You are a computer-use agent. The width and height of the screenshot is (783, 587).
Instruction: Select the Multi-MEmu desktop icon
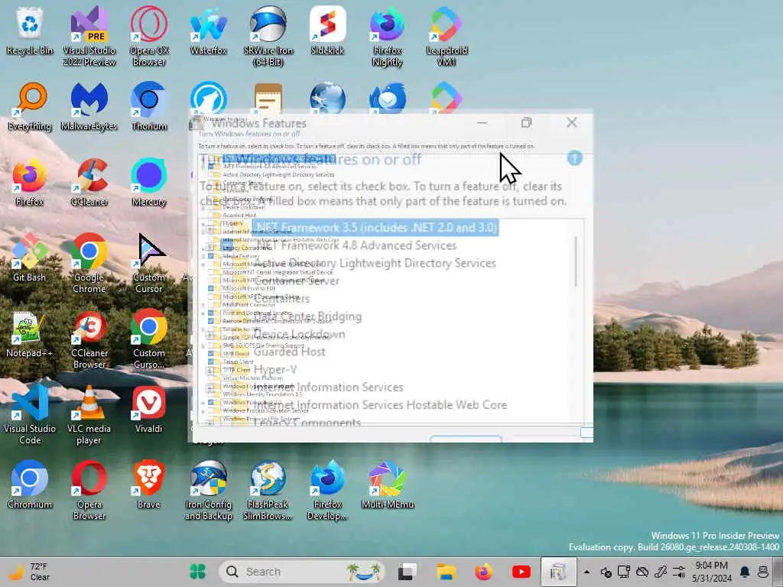(387, 485)
